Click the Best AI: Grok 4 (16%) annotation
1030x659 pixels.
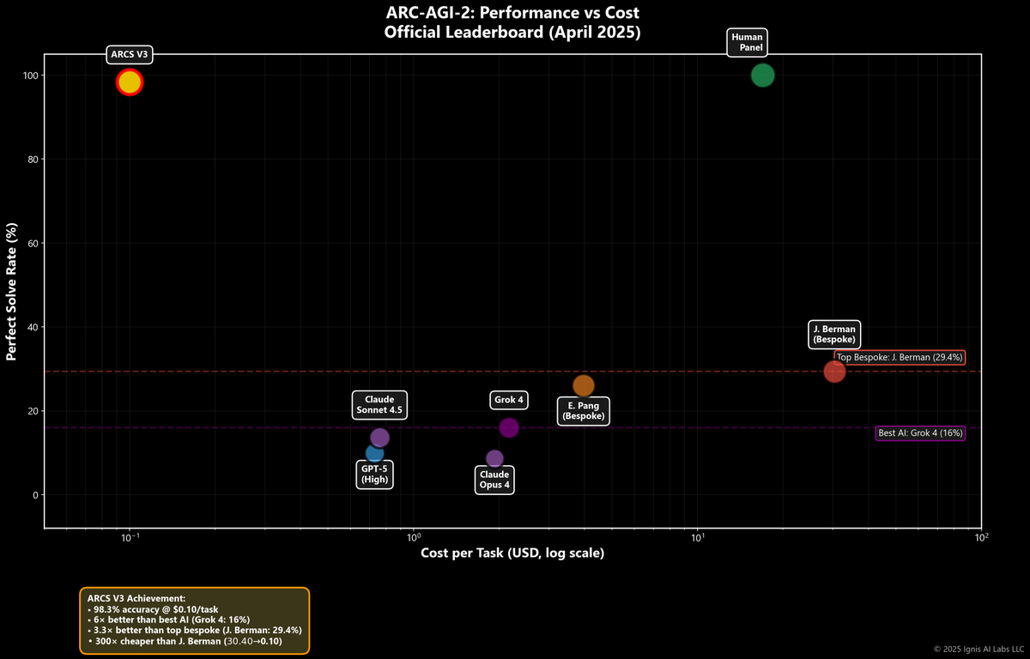pos(920,433)
